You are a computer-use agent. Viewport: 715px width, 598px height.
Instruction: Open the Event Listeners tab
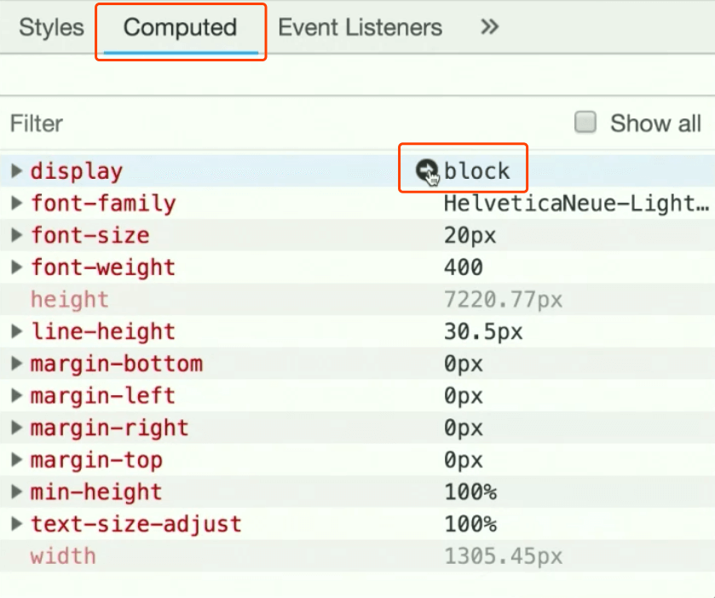(360, 27)
